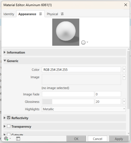Click the vertical scrollbar of properties panel
This screenshot has height=143, width=131.
click(x=128, y=80)
